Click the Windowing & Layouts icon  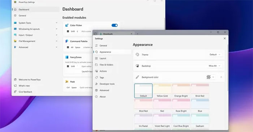click(x=15, y=29)
